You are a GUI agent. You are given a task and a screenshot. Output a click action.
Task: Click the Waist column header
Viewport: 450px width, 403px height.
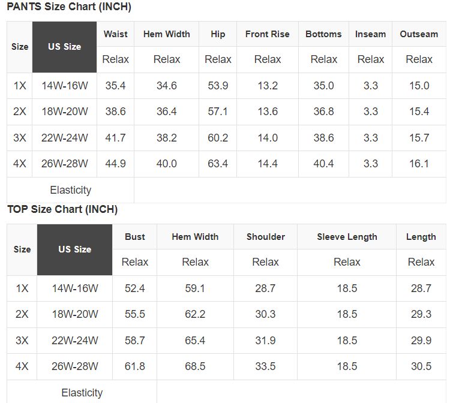click(115, 34)
